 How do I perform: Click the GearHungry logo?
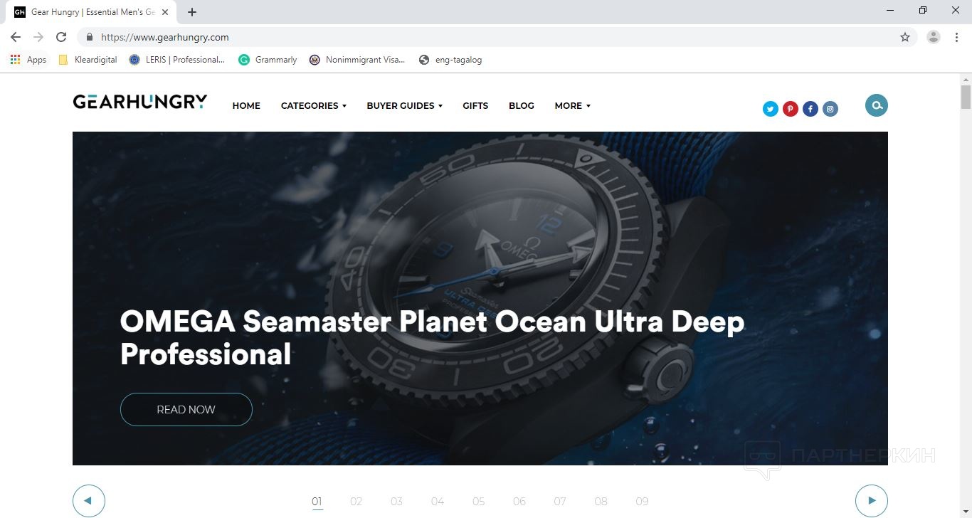(140, 102)
